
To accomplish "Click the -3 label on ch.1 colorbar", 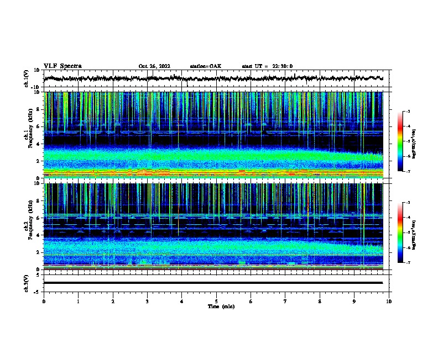I will point(408,112).
